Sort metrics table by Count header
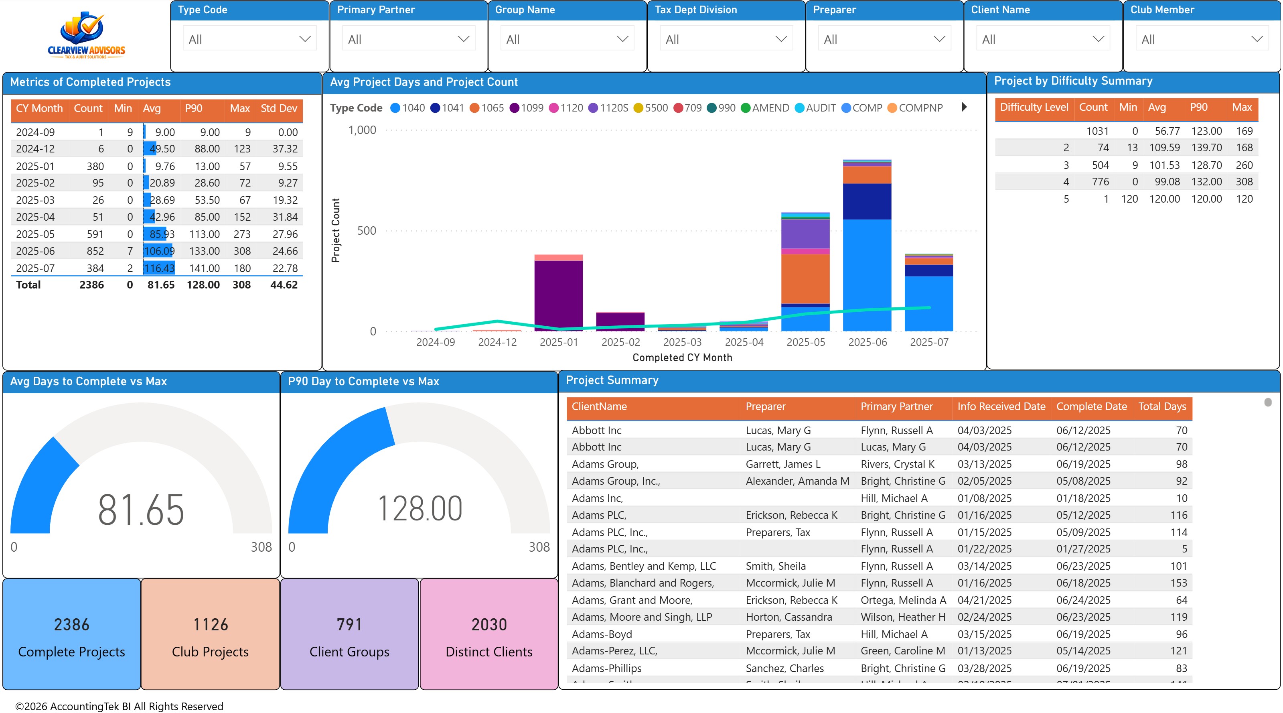This screenshot has height=713, width=1283. (88, 109)
